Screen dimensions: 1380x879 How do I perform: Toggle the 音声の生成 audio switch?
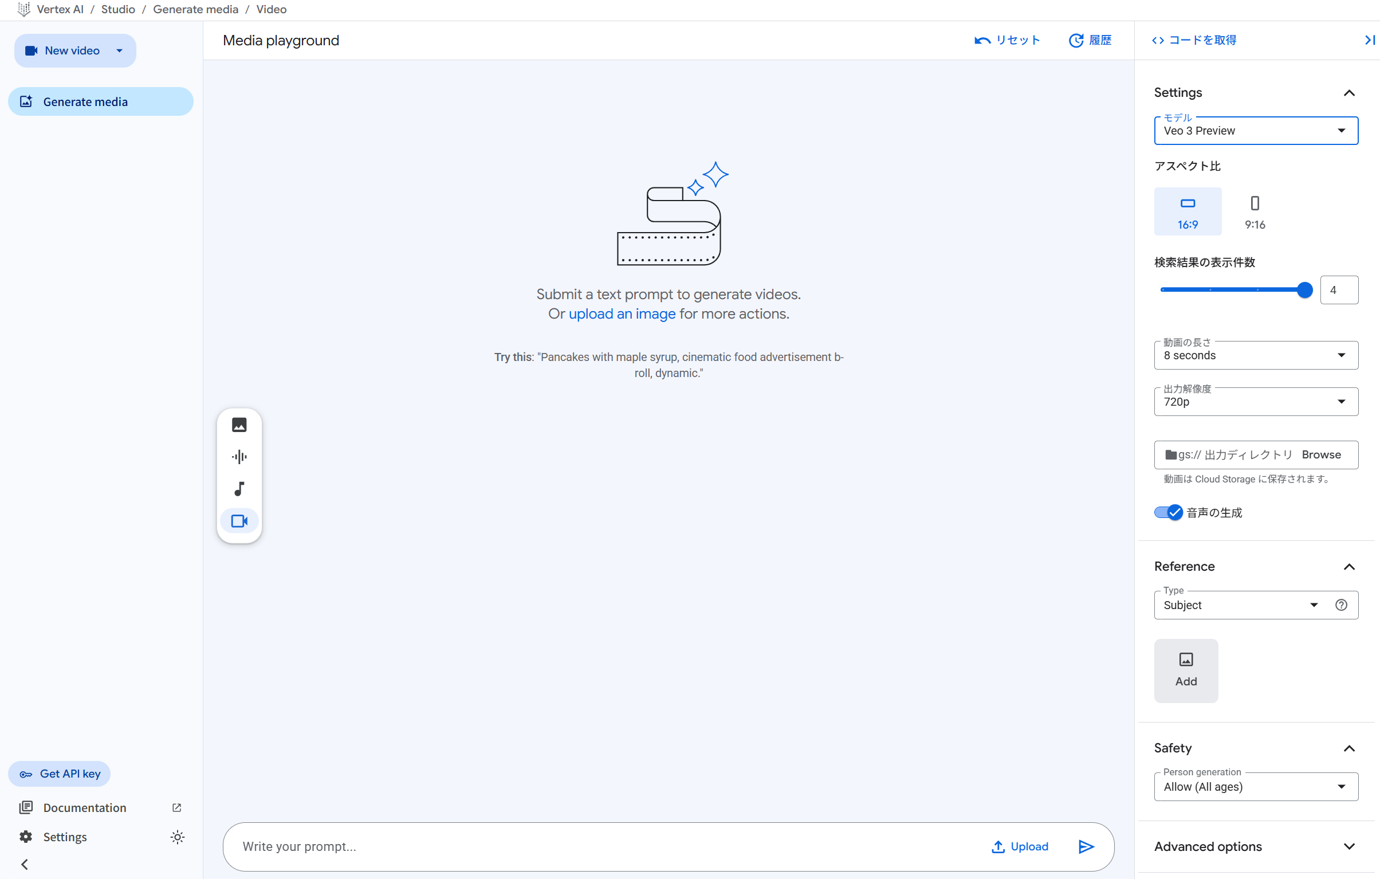1168,512
